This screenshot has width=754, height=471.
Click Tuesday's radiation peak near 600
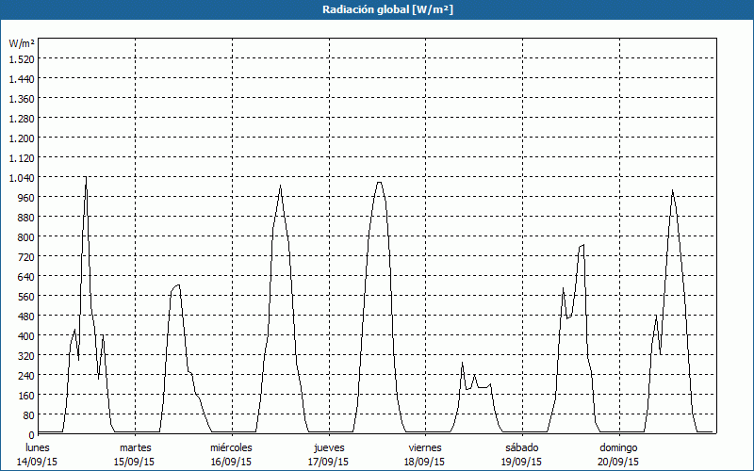coord(178,284)
